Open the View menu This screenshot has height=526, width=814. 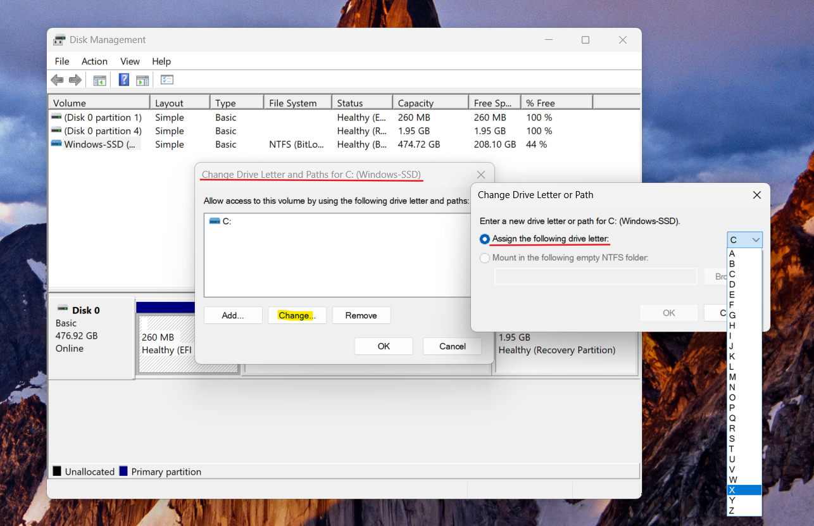click(x=130, y=61)
